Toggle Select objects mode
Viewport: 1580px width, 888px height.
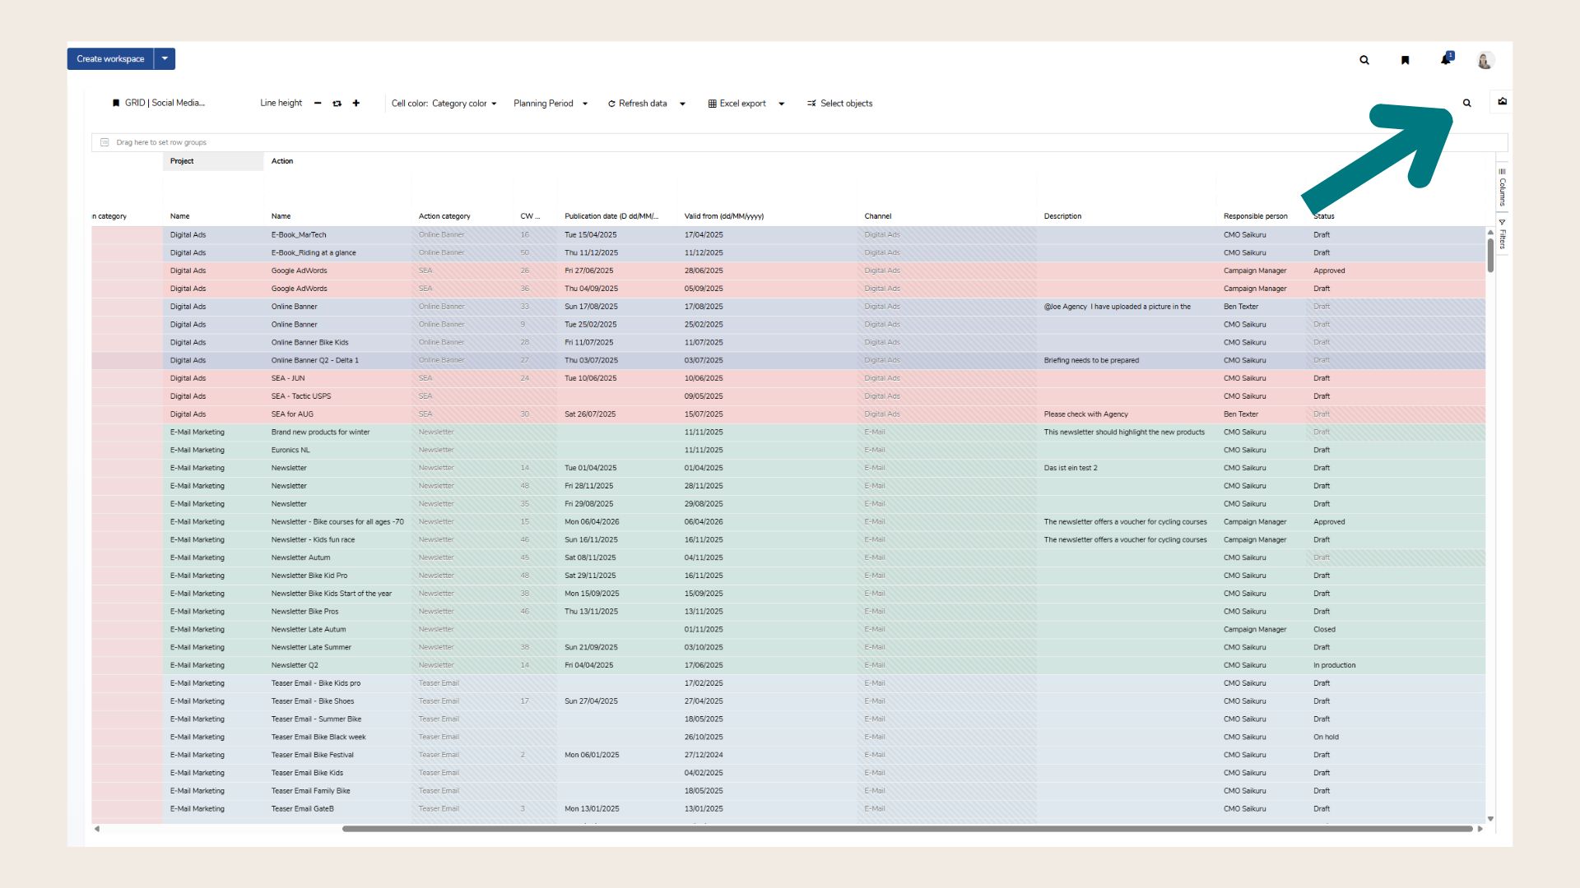[839, 104]
